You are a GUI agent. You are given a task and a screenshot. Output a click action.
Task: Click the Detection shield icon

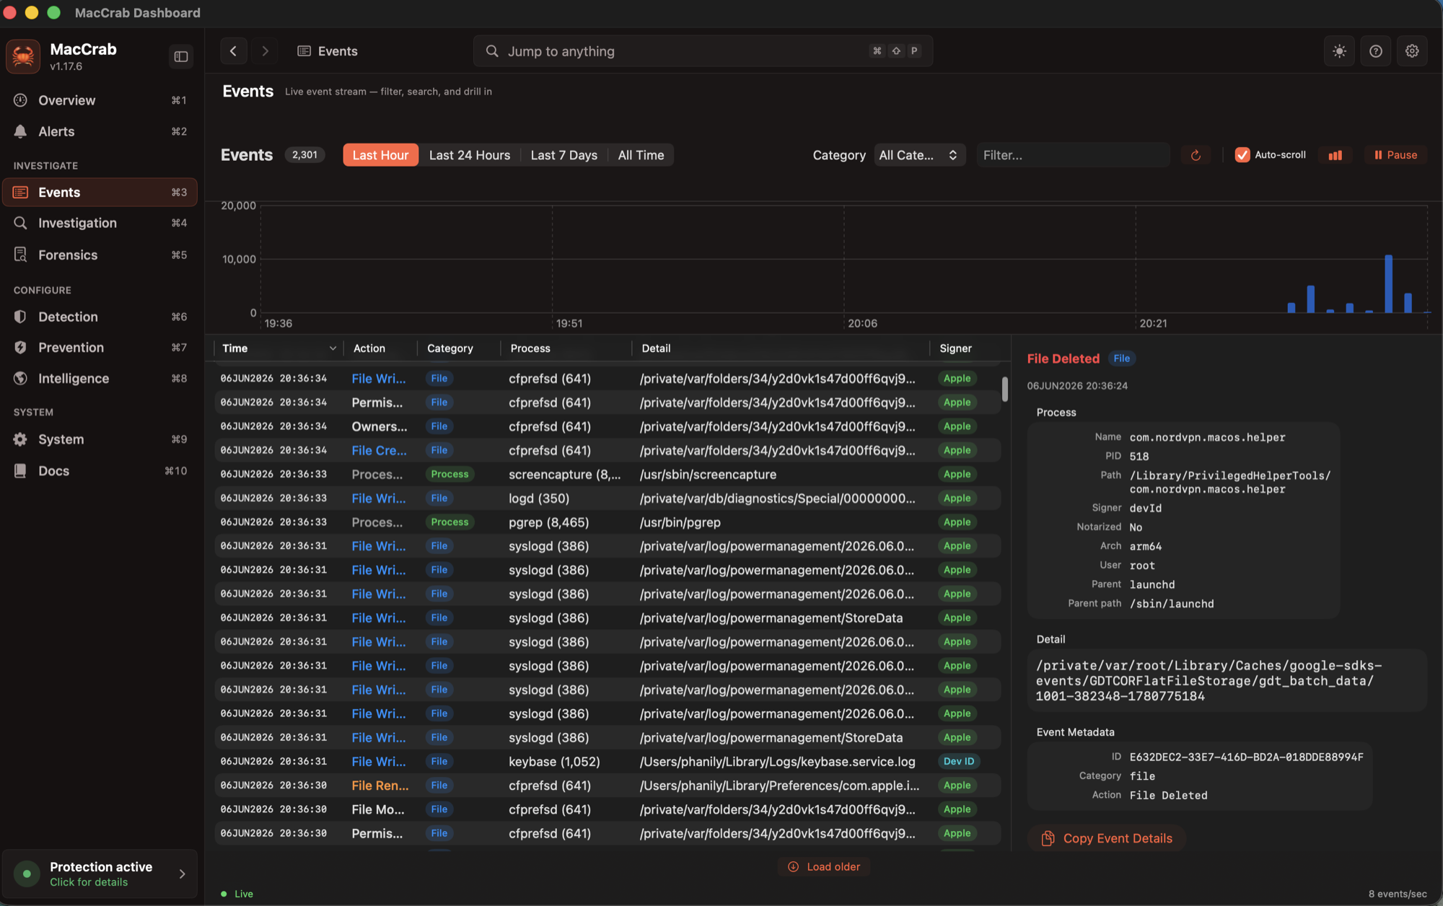[x=20, y=317]
